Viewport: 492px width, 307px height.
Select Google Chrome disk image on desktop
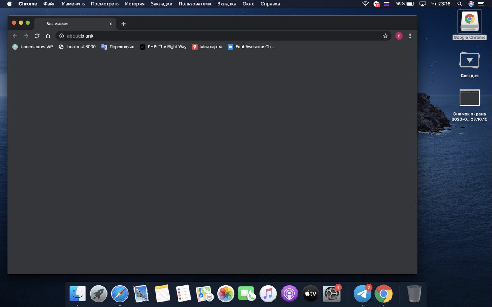click(x=469, y=25)
